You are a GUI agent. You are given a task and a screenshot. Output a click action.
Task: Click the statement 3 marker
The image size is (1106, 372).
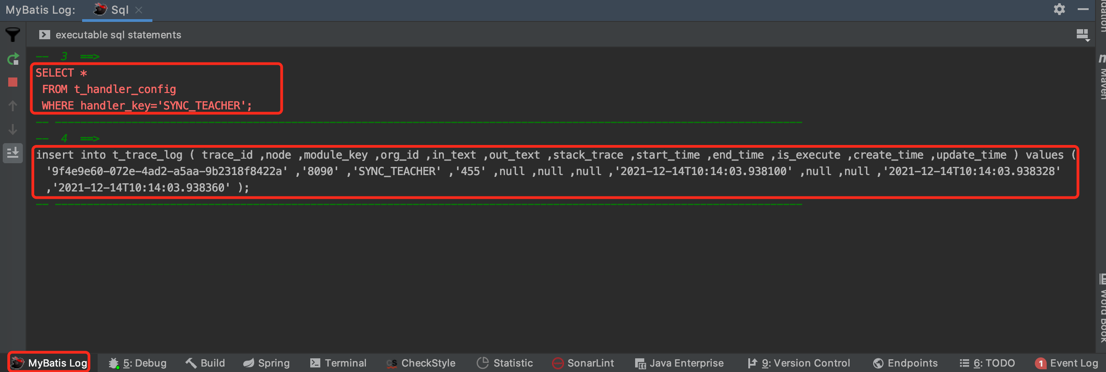coord(68,57)
